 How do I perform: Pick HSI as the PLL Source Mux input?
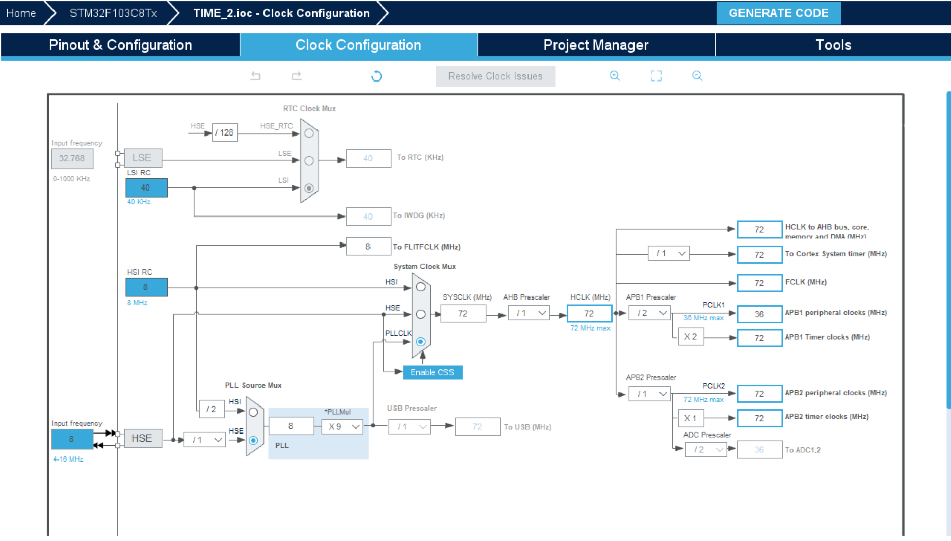[253, 412]
